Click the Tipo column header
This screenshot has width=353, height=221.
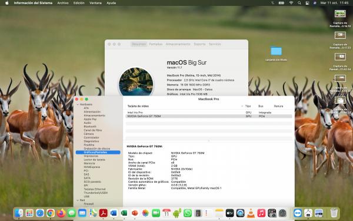[248, 106]
